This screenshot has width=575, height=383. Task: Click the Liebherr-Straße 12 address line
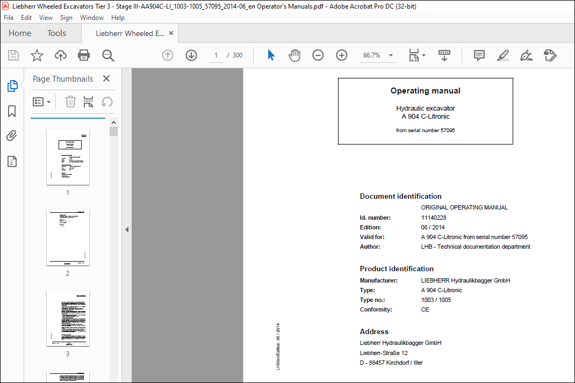click(384, 353)
